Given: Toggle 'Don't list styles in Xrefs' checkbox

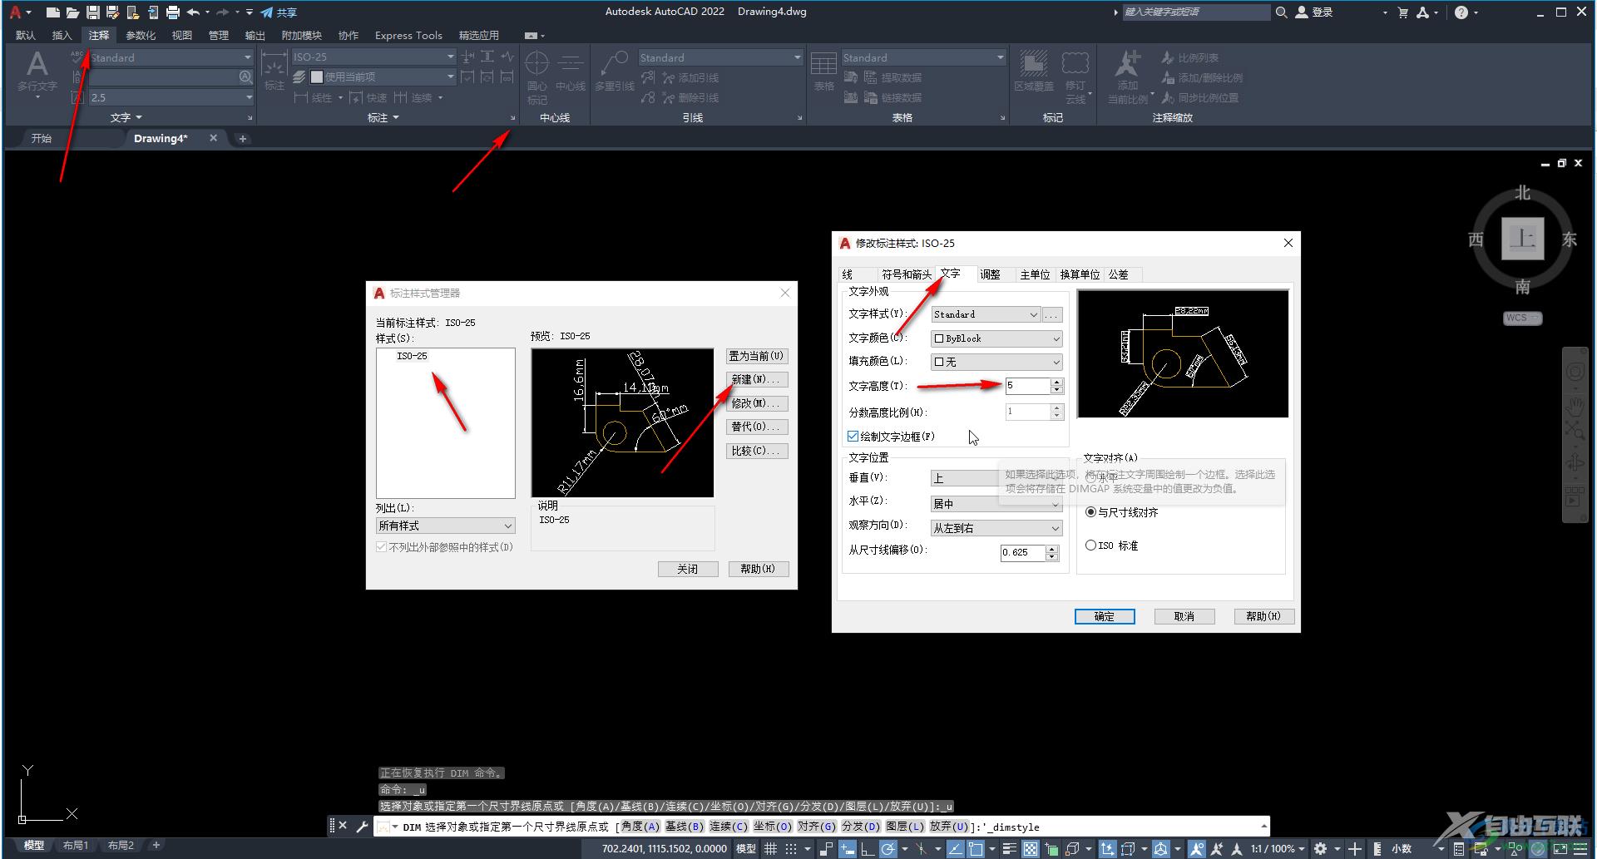Looking at the screenshot, I should coord(381,547).
